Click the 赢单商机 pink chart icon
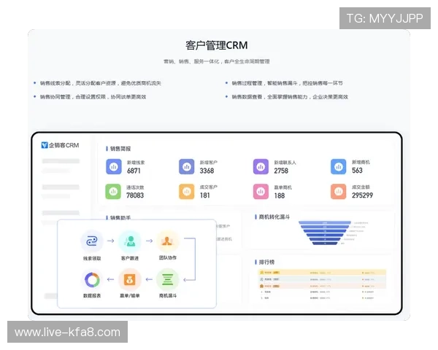 coord(261,192)
